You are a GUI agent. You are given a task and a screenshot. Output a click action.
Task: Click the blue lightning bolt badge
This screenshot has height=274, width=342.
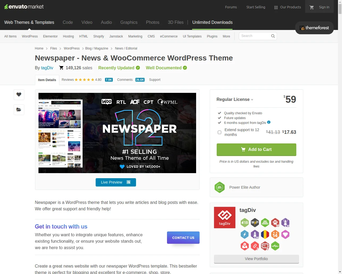pyautogui.click(x=245, y=234)
